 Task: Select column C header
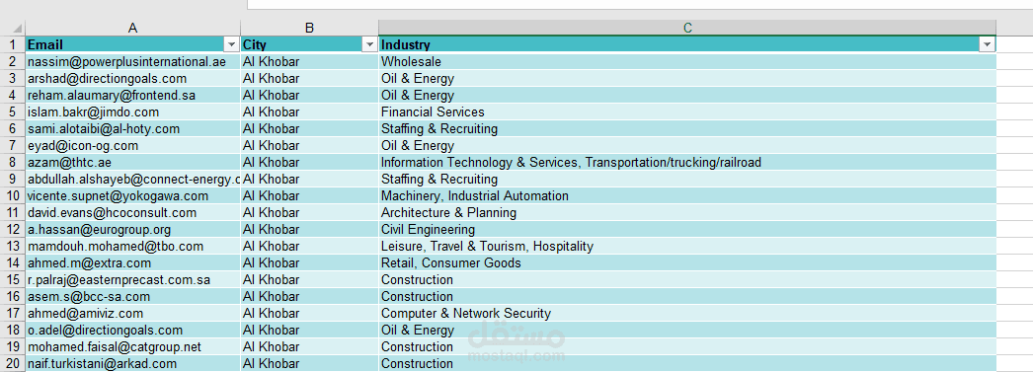click(x=687, y=28)
